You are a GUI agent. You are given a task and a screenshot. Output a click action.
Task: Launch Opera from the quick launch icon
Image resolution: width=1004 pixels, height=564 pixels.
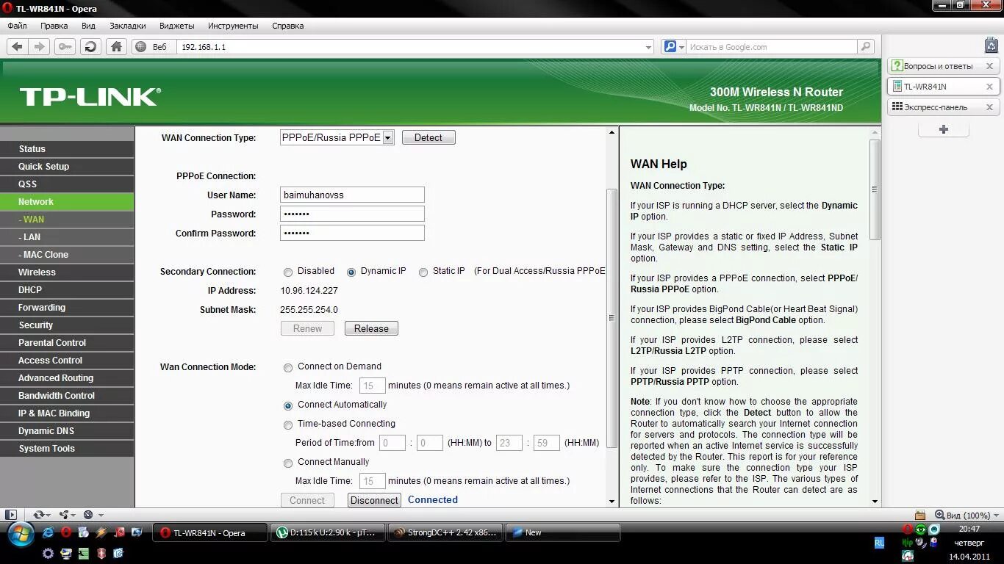point(65,532)
